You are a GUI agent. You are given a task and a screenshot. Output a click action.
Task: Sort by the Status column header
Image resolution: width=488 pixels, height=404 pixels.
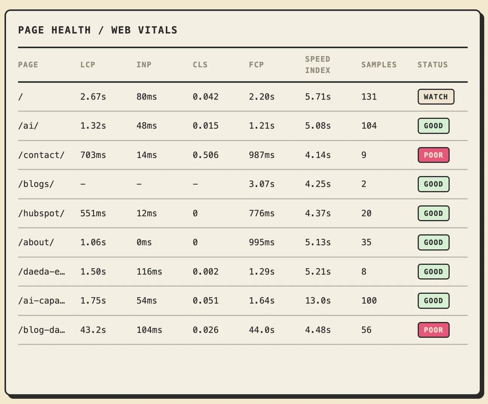click(432, 65)
